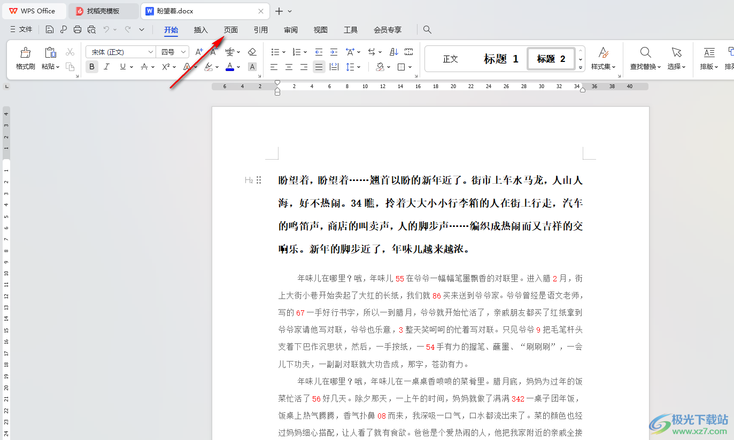Click the WPS Office home tab
The height and width of the screenshot is (440, 734).
point(33,11)
